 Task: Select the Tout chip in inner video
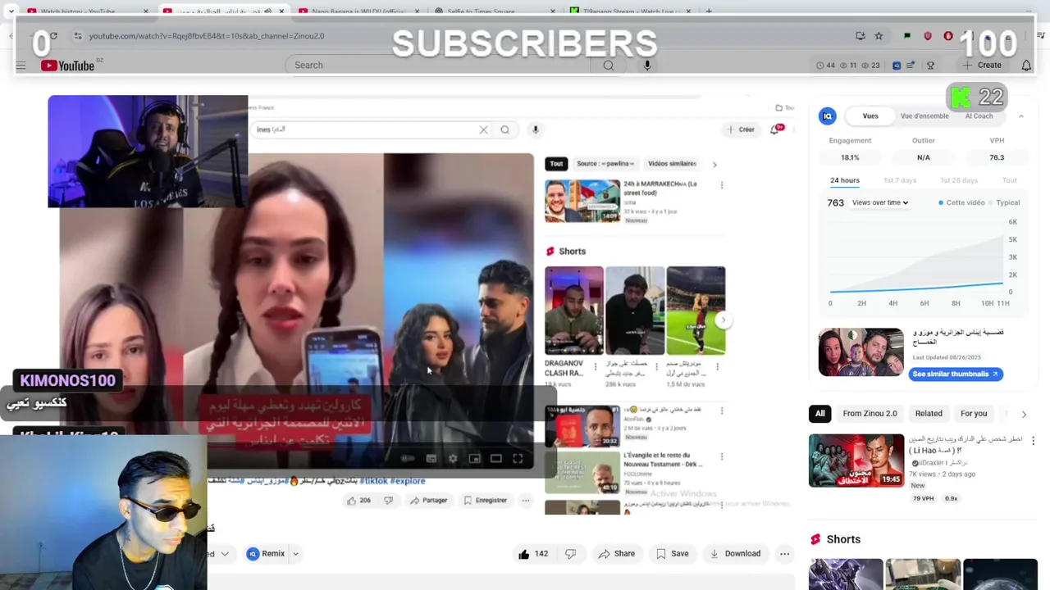pyautogui.click(x=556, y=164)
